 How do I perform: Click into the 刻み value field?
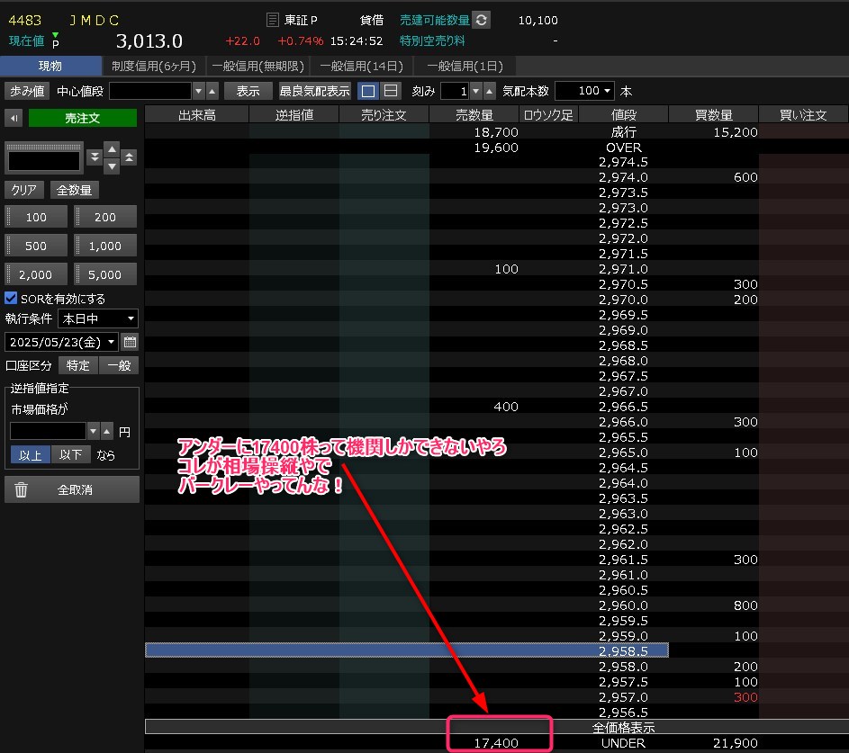point(455,91)
